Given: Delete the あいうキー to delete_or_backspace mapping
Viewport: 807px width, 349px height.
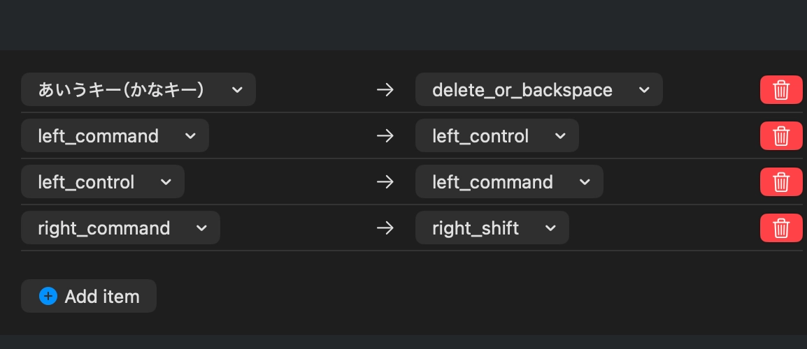Looking at the screenshot, I should [780, 89].
